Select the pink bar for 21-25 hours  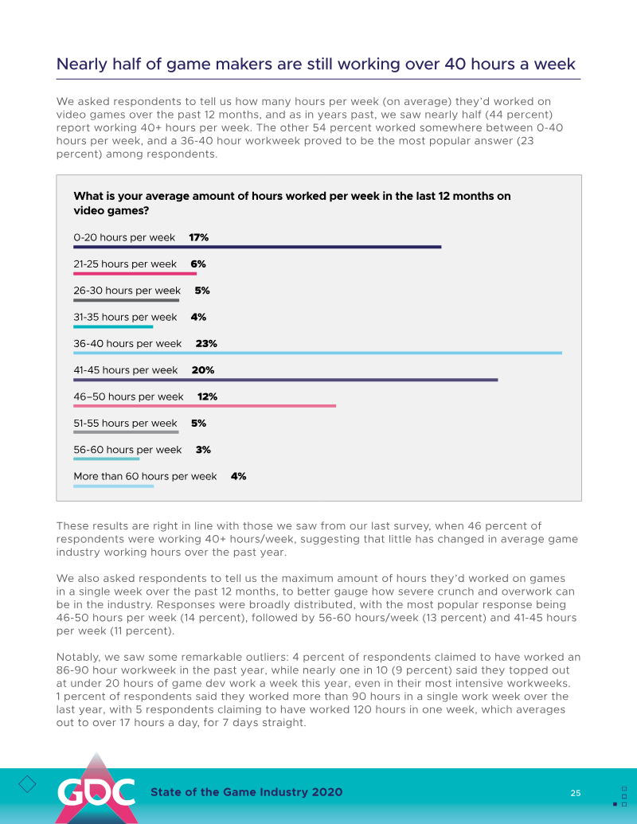(135, 273)
